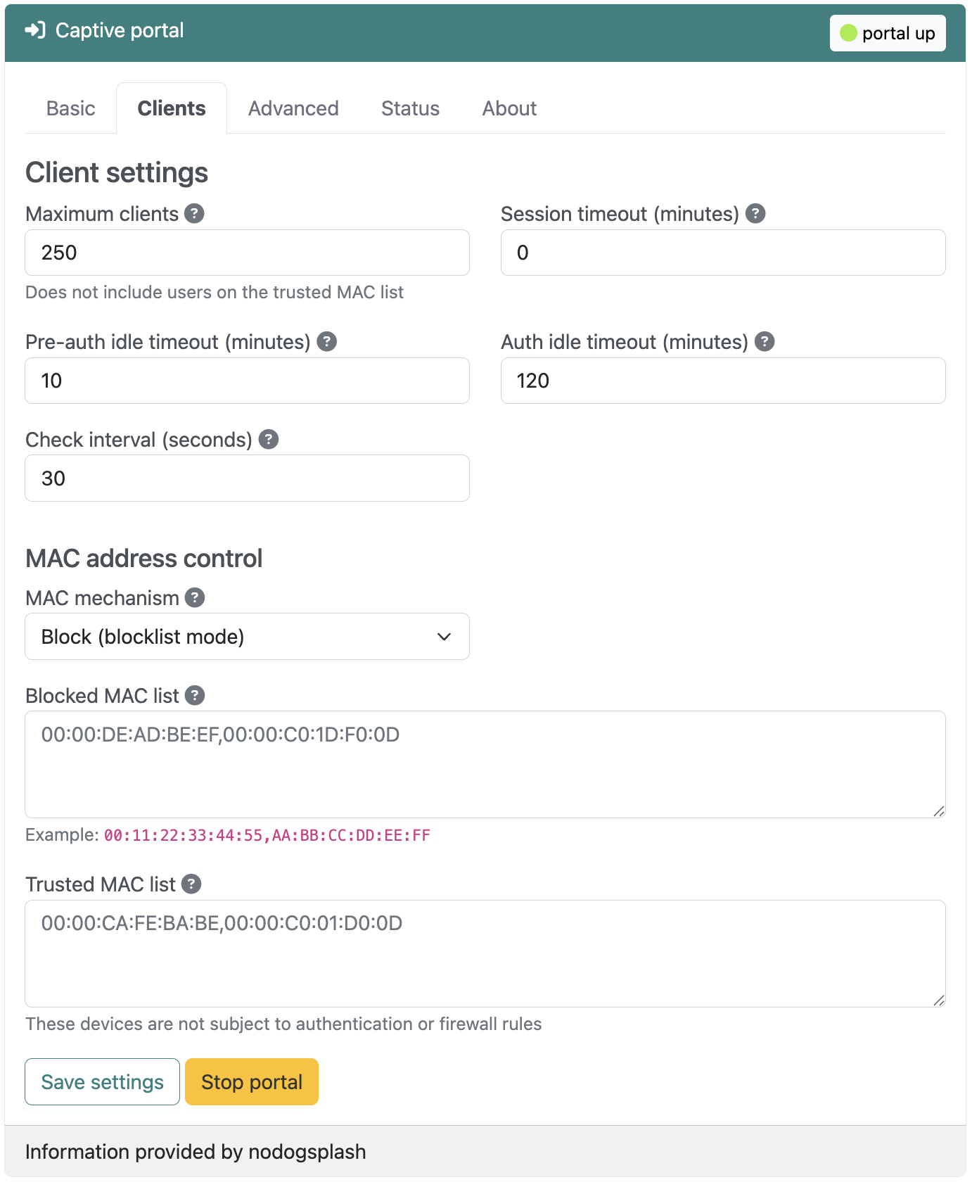Click the Save settings button
The height and width of the screenshot is (1182, 972).
pos(102,1082)
